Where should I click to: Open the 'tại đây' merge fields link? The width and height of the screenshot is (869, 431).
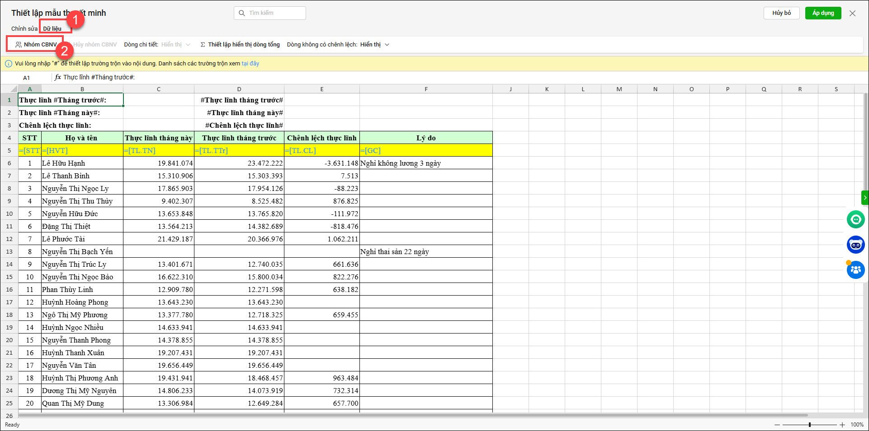[250, 64]
